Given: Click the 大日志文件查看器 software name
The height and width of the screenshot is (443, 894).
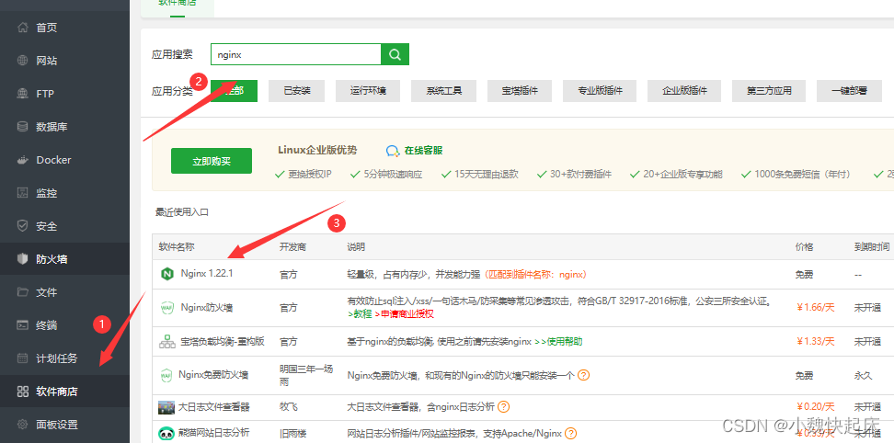Looking at the screenshot, I should pyautogui.click(x=213, y=407).
